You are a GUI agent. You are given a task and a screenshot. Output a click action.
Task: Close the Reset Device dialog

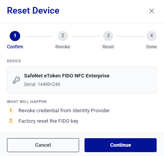click(x=152, y=11)
